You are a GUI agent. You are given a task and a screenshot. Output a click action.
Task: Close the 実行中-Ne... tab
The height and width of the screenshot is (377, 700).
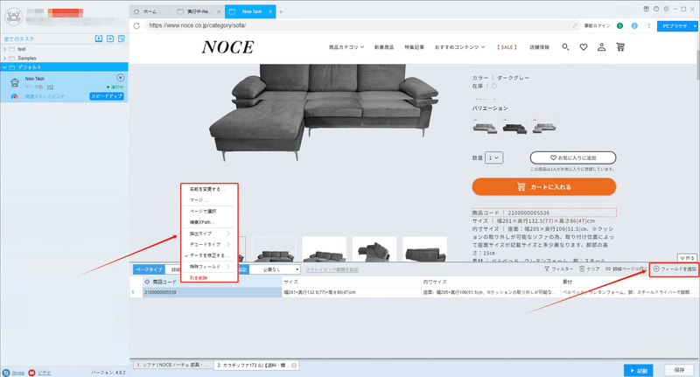[x=219, y=11]
